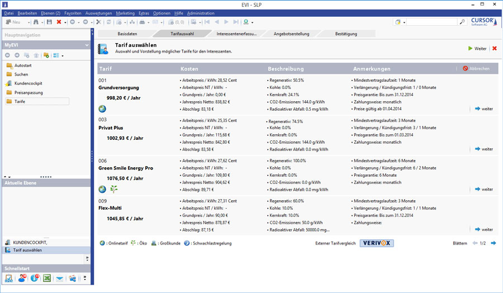
Task: Click the envelope mail icon in Schnellstart
Action: pos(60,278)
